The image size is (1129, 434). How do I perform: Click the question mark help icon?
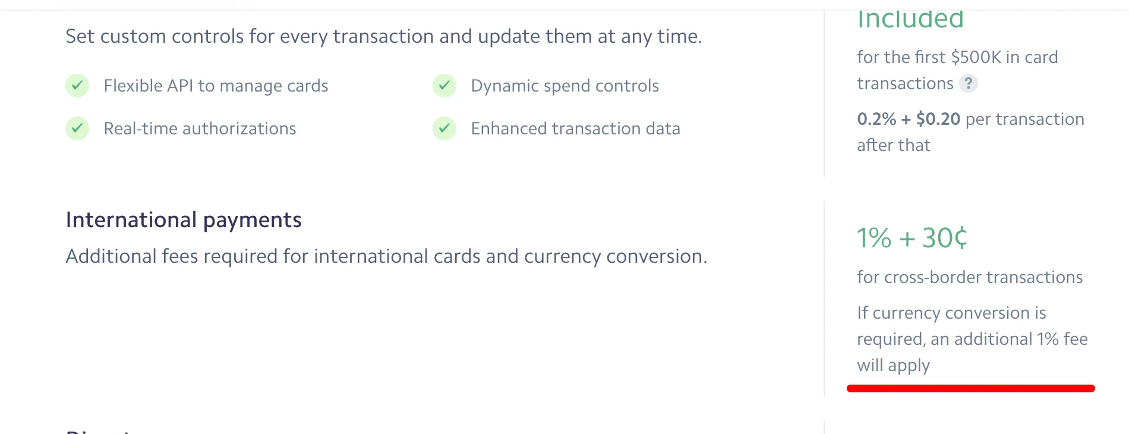point(968,83)
